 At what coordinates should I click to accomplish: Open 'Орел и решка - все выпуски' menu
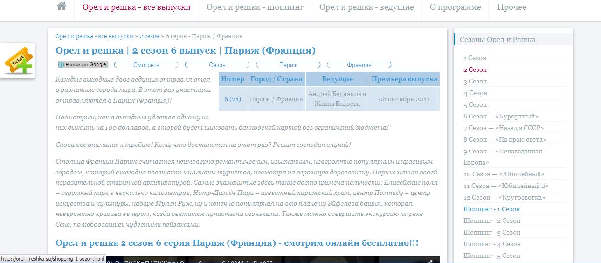click(137, 7)
